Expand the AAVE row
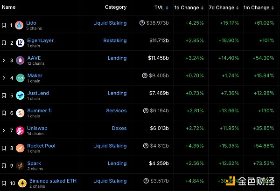This screenshot has width=280, height=191. point(4,60)
